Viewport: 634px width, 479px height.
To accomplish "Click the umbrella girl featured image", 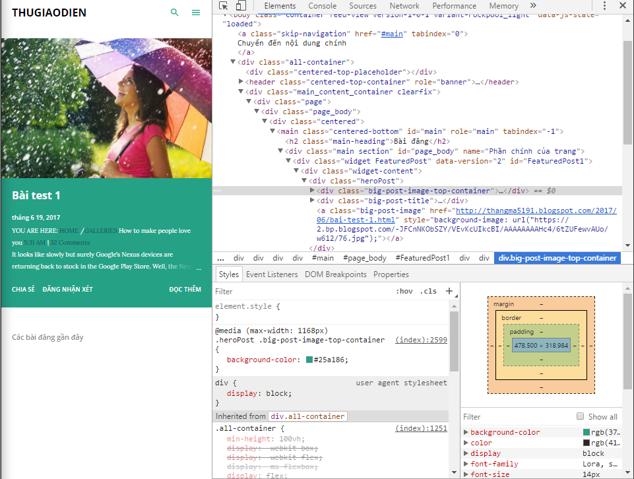I will click(x=106, y=108).
